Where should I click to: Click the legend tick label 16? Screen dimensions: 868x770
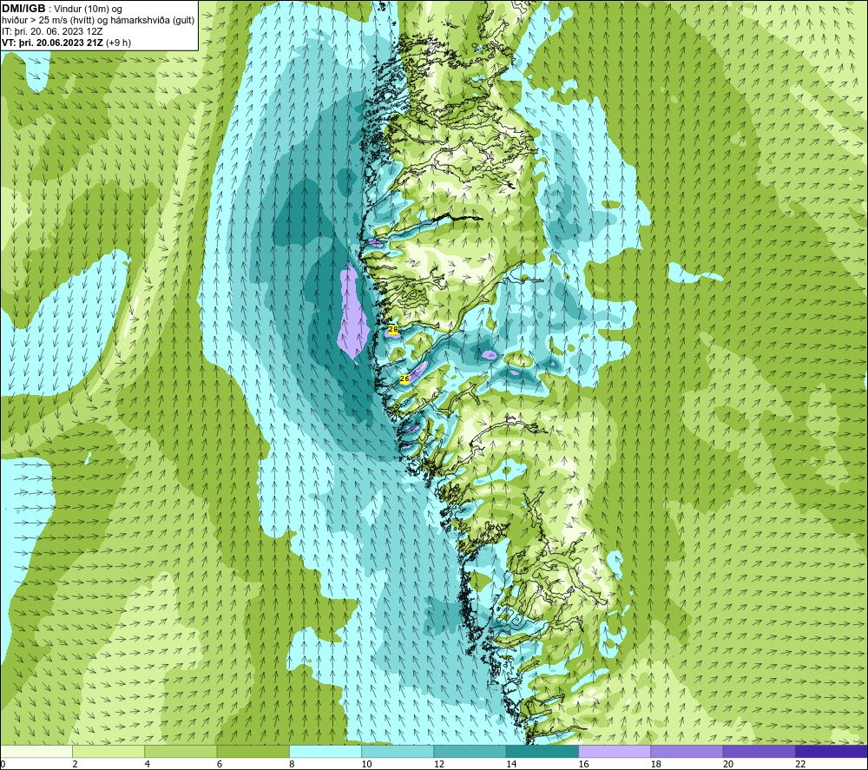pos(583,764)
